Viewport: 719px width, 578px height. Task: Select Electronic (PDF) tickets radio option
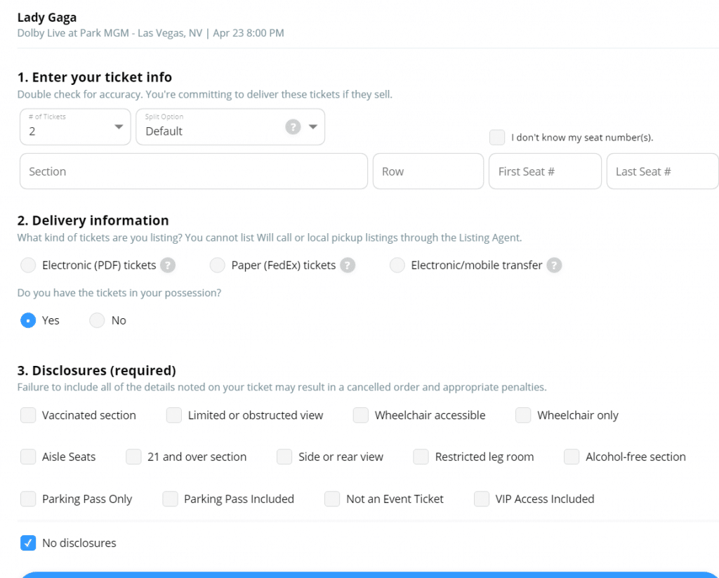click(x=28, y=265)
